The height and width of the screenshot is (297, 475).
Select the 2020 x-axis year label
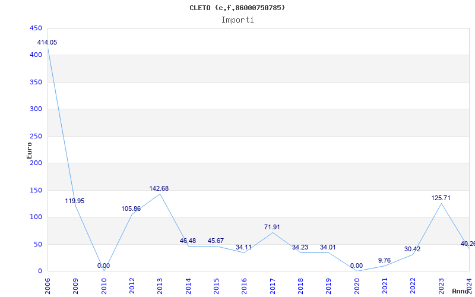[357, 286]
